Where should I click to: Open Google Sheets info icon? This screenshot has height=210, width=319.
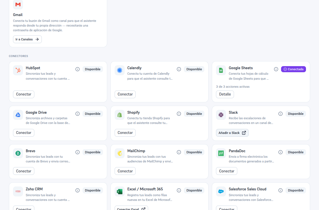[276, 69]
